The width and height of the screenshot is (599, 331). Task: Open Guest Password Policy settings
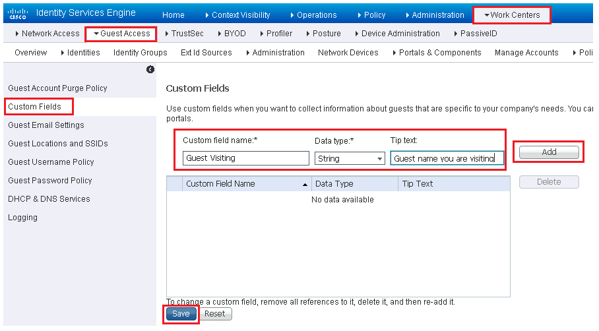[x=50, y=181]
